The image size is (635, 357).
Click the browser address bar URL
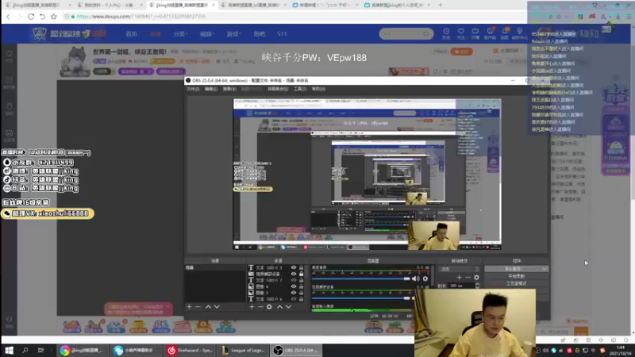[x=140, y=17]
